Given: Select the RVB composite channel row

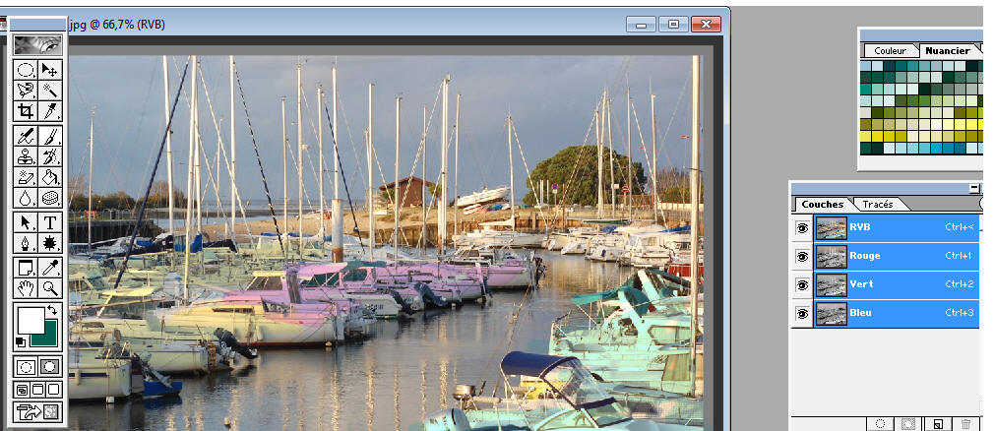Looking at the screenshot, I should pos(896,227).
